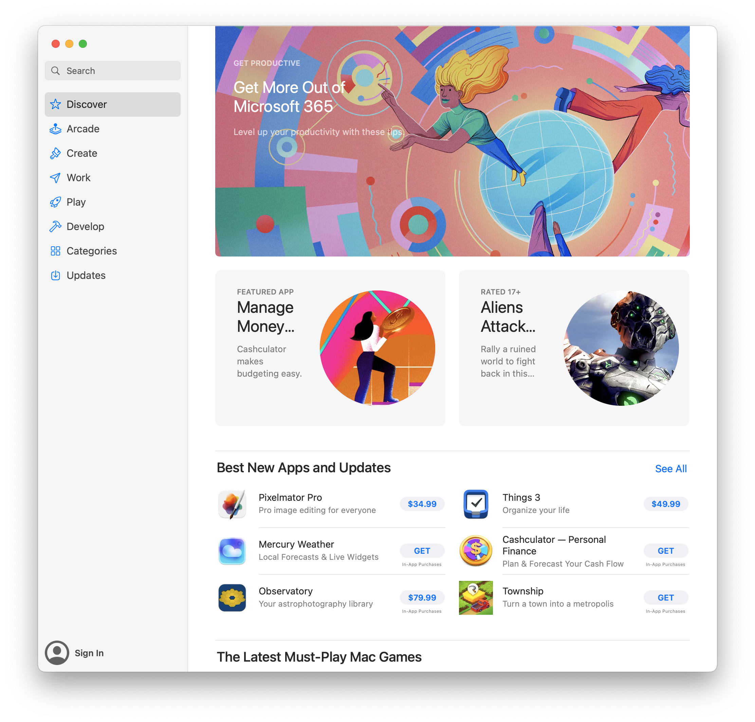The height and width of the screenshot is (722, 755).
Task: Buy Things 3 for $49.99
Action: [x=666, y=504]
